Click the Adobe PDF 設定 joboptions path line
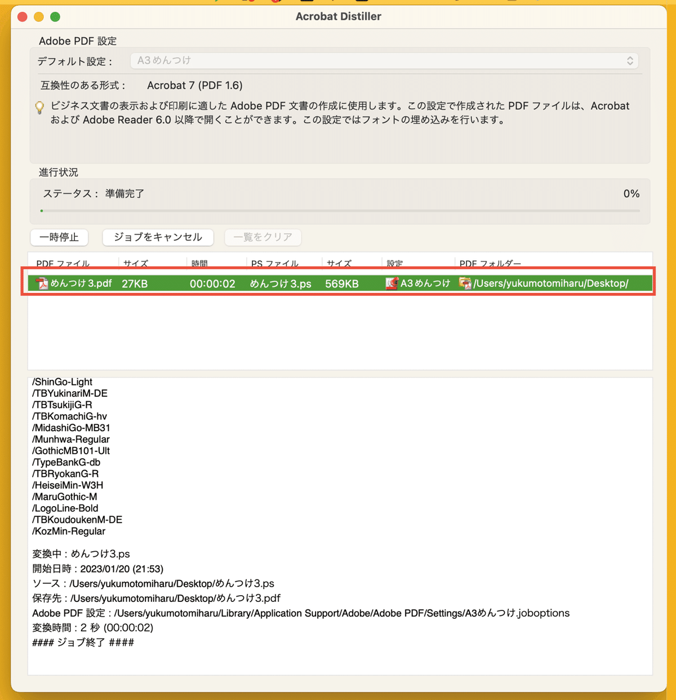The width and height of the screenshot is (676, 700). point(301,613)
